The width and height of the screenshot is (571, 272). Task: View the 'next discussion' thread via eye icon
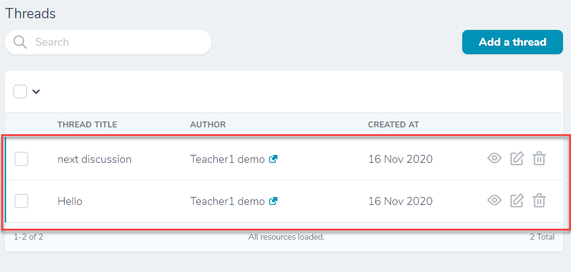tap(494, 159)
